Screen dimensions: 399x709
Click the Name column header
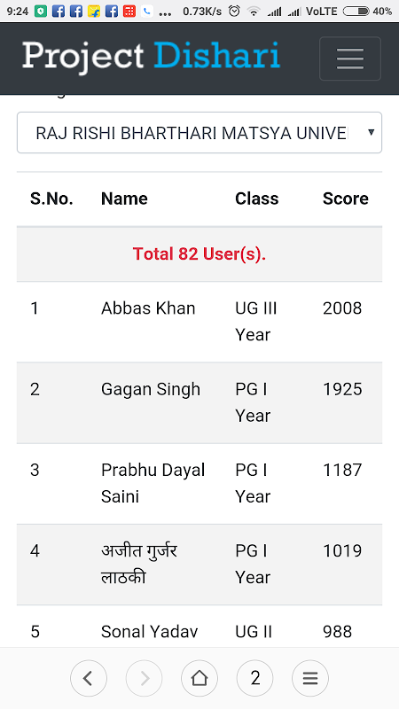point(124,199)
